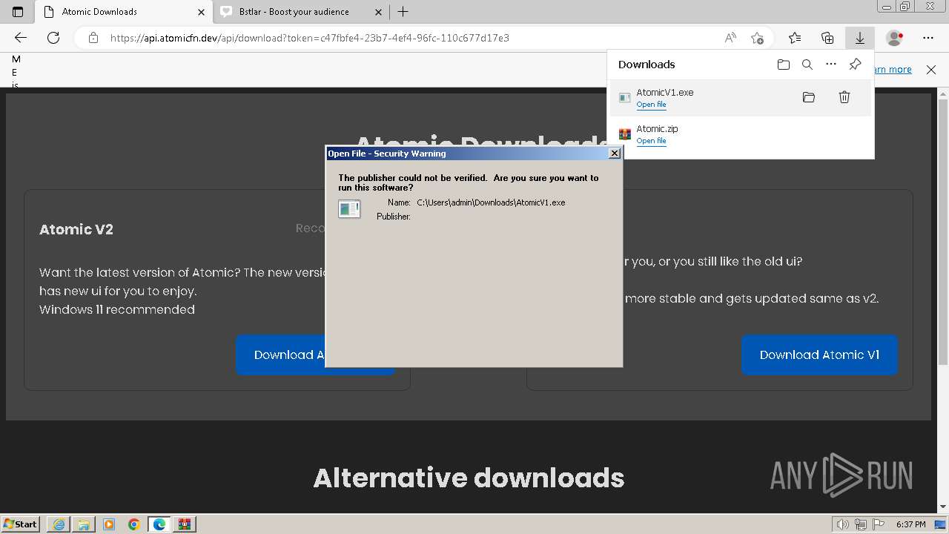Open the Settings and more menu
This screenshot has width=949, height=534.
(x=928, y=38)
